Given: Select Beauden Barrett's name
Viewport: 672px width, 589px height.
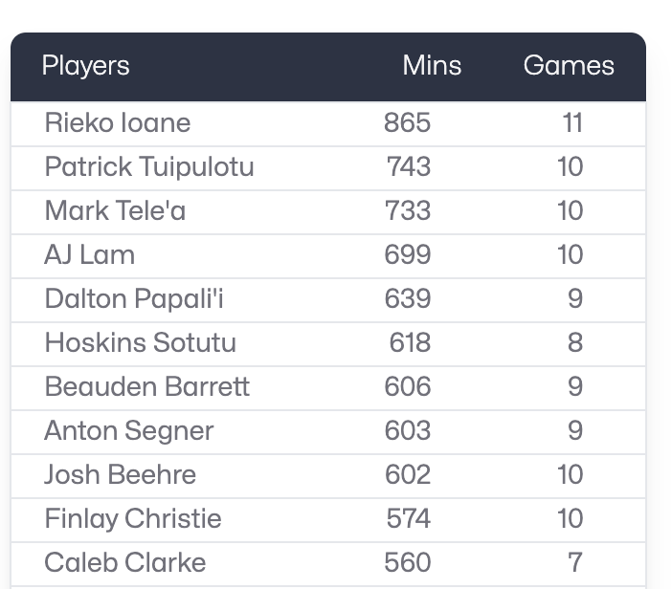Looking at the screenshot, I should coord(147,386).
